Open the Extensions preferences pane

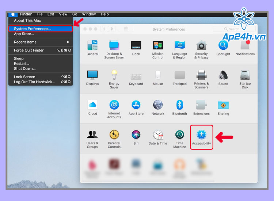(201, 107)
